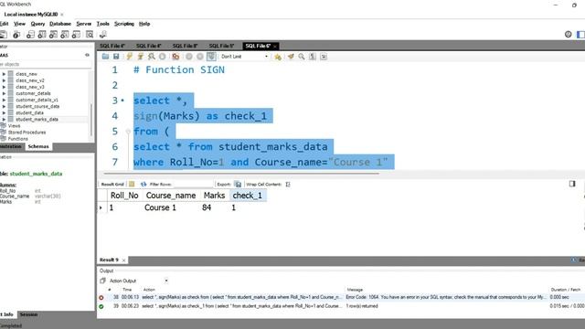Expand the student_data table node
585x329 pixels.
pyautogui.click(x=4, y=112)
